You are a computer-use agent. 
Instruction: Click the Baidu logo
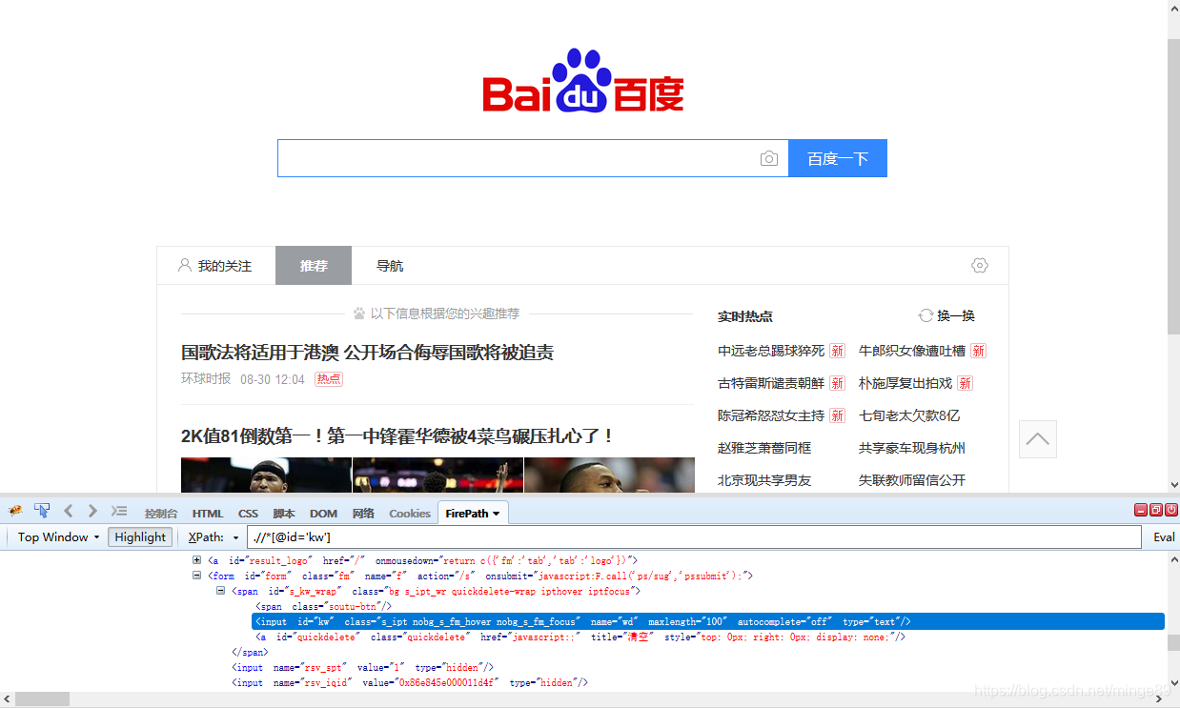click(x=583, y=81)
